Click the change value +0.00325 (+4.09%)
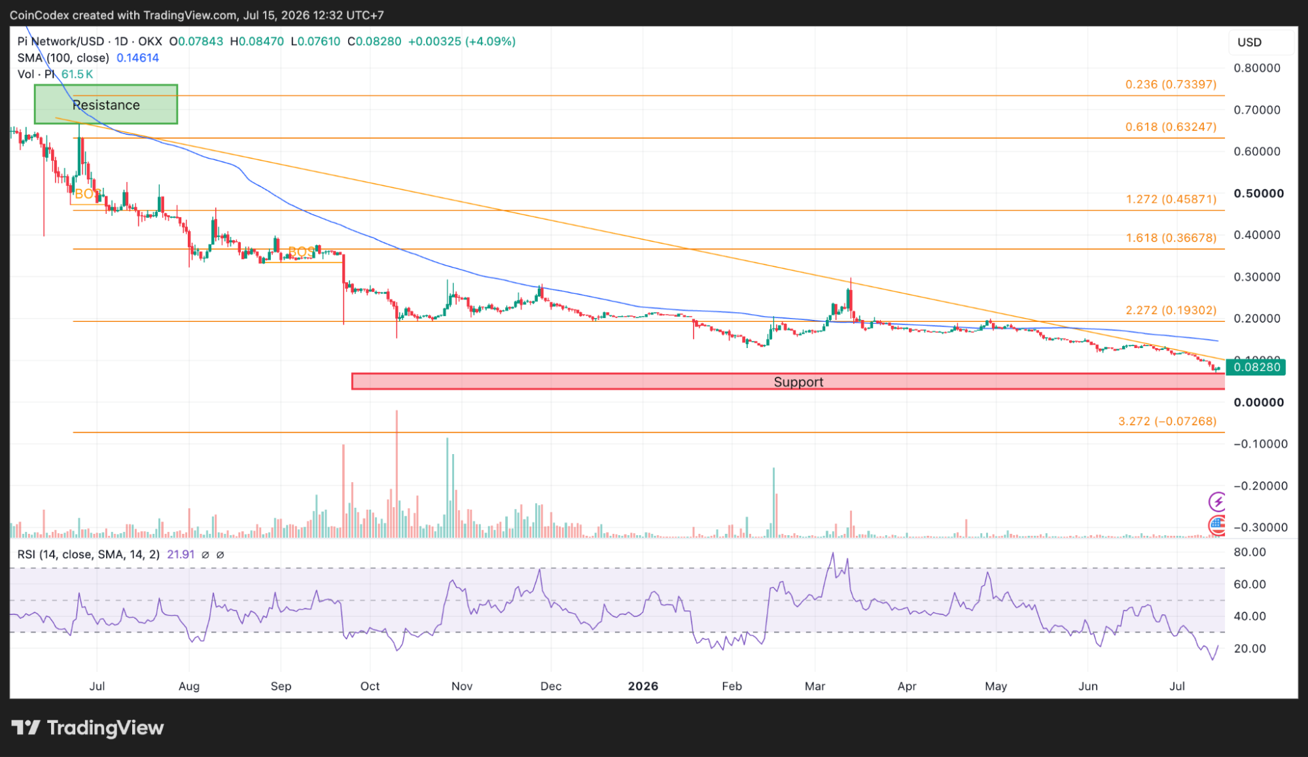The image size is (1308, 757). tap(462, 41)
